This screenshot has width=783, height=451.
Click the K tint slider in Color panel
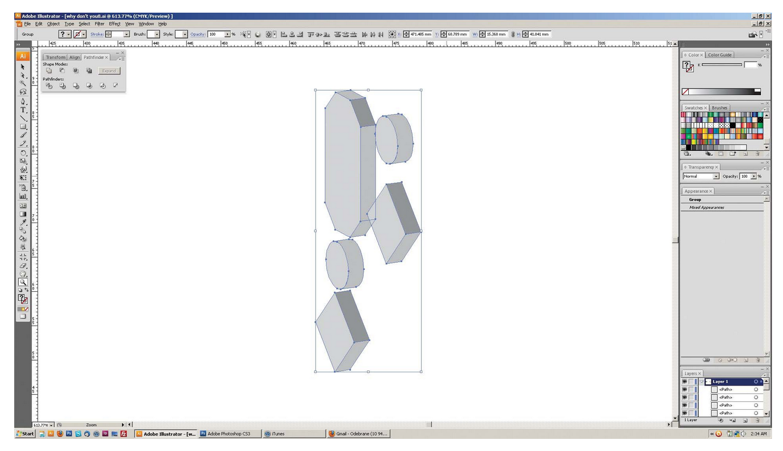(x=722, y=65)
